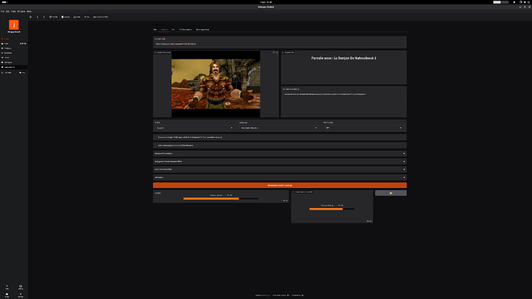Click the back arrow in the toolbar
This screenshot has height=299, width=532.
click(x=37, y=17)
